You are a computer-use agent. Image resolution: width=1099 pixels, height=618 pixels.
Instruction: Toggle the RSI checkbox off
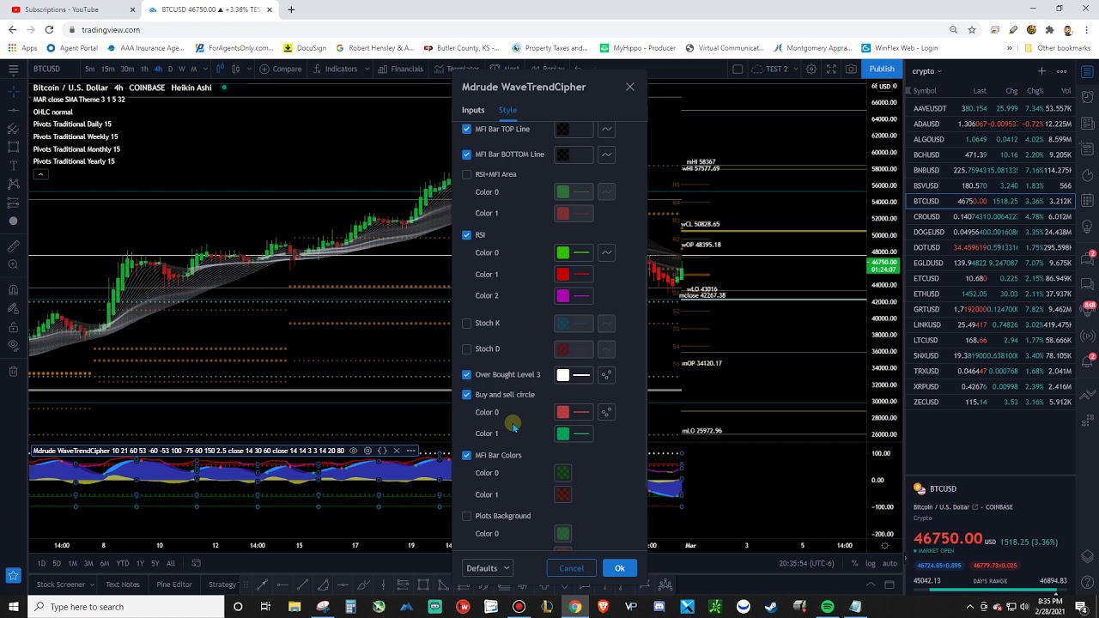(466, 234)
